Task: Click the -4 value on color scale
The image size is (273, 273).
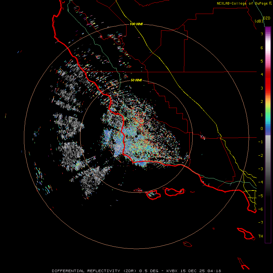Action: [x=261, y=182]
